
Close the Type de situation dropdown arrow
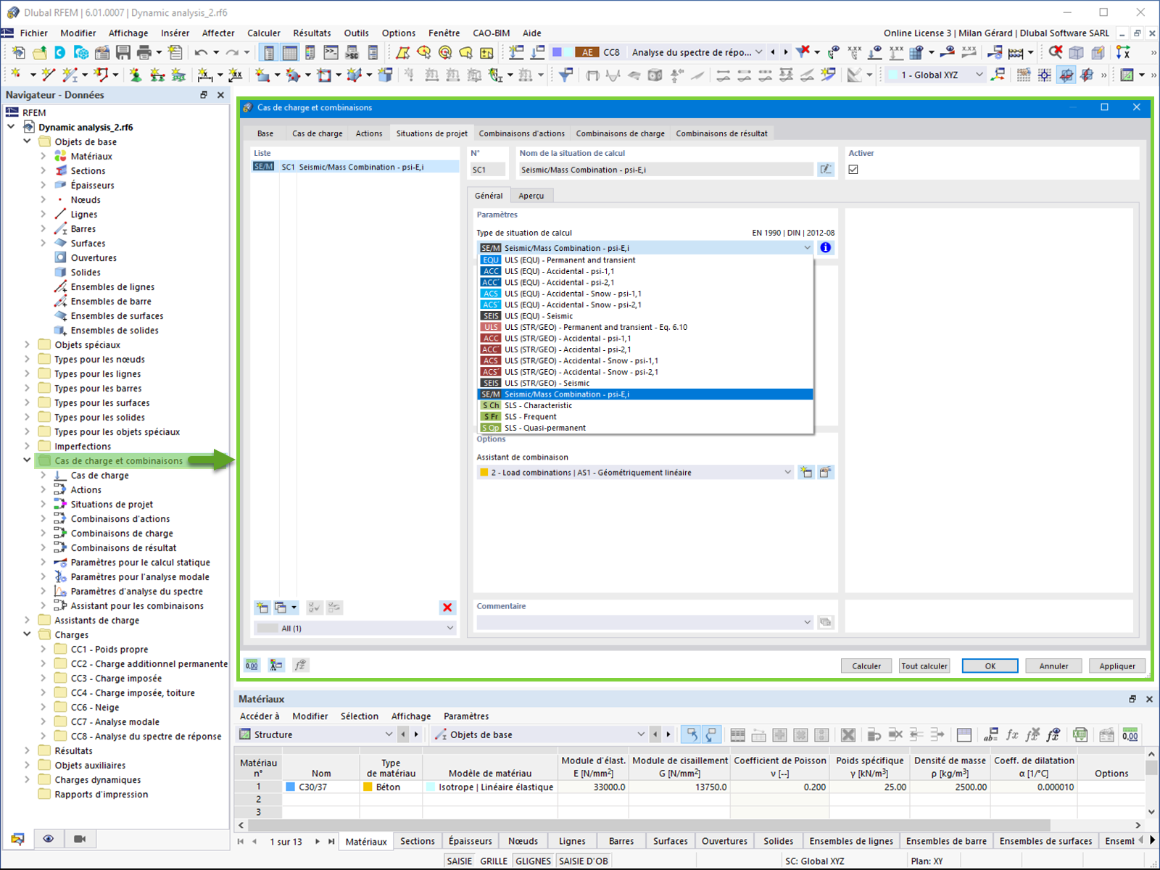tap(807, 248)
